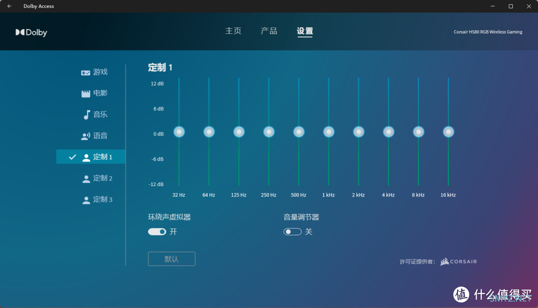538x308 pixels.
Task: Click the 环绕声虚拟器 label
Action: [x=169, y=217]
